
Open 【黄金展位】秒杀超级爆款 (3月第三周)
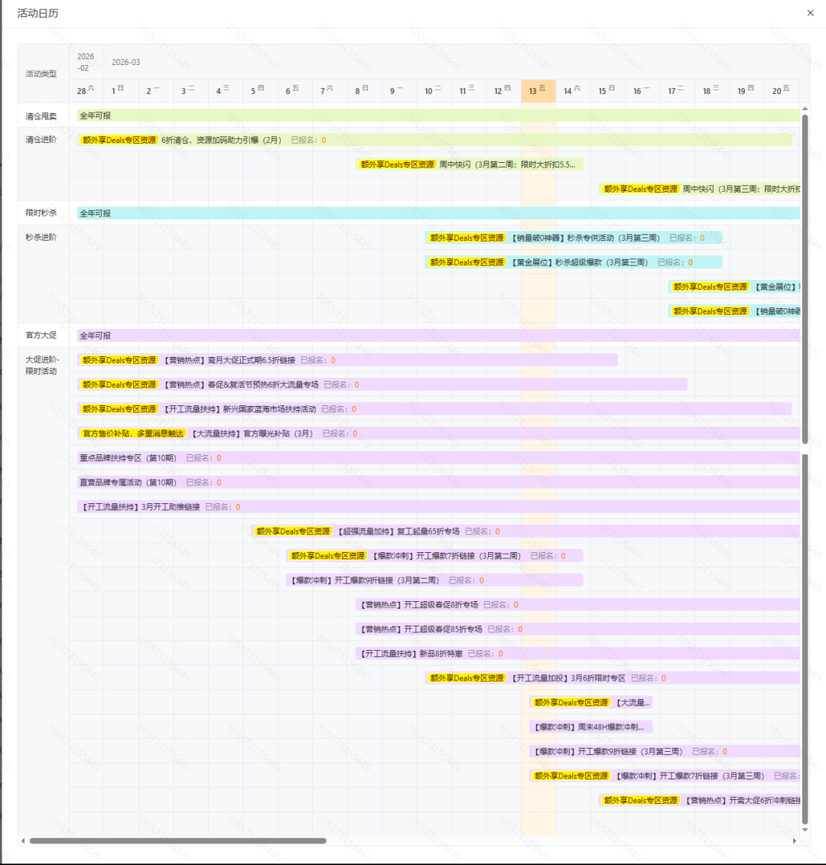tap(574, 262)
